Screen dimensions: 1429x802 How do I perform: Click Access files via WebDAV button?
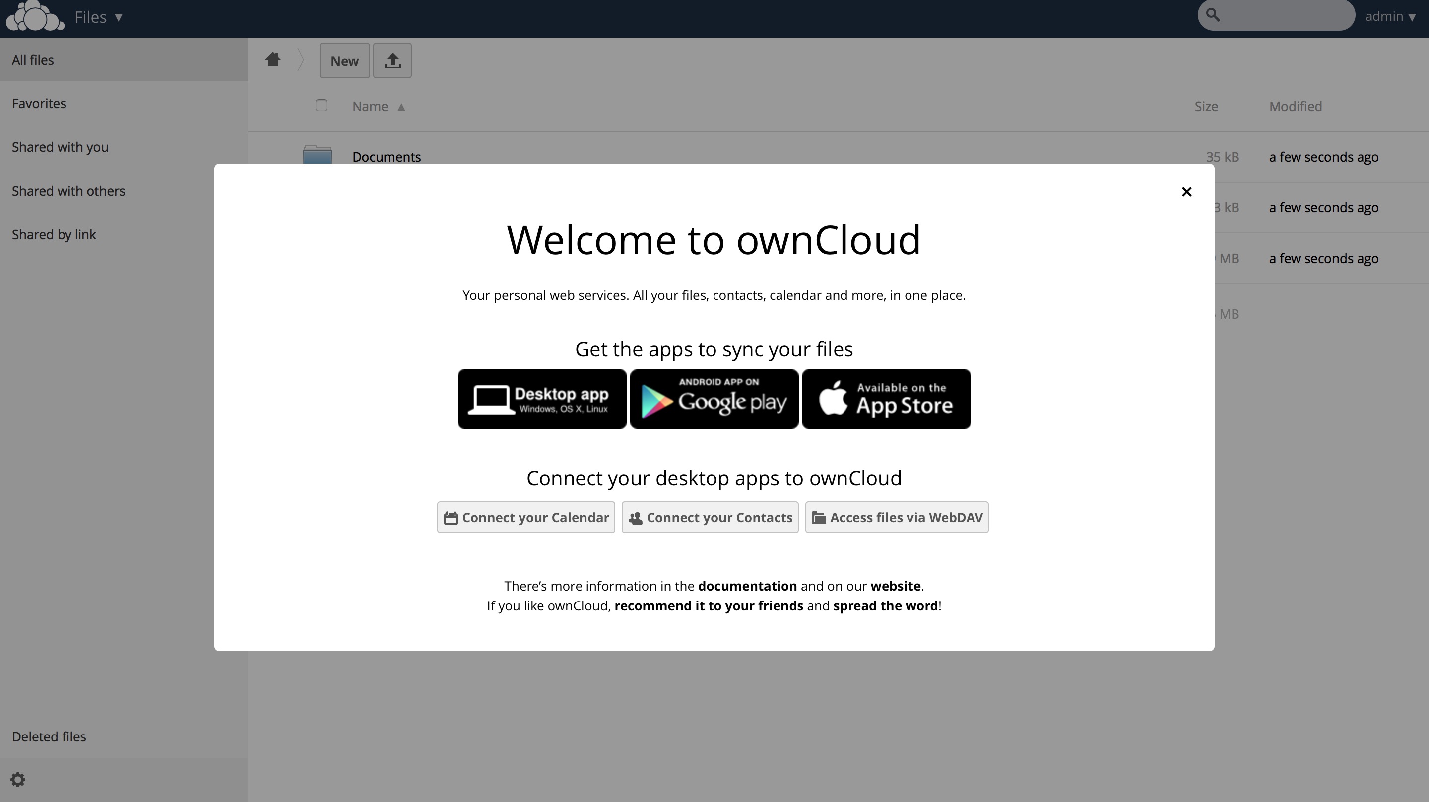point(897,517)
